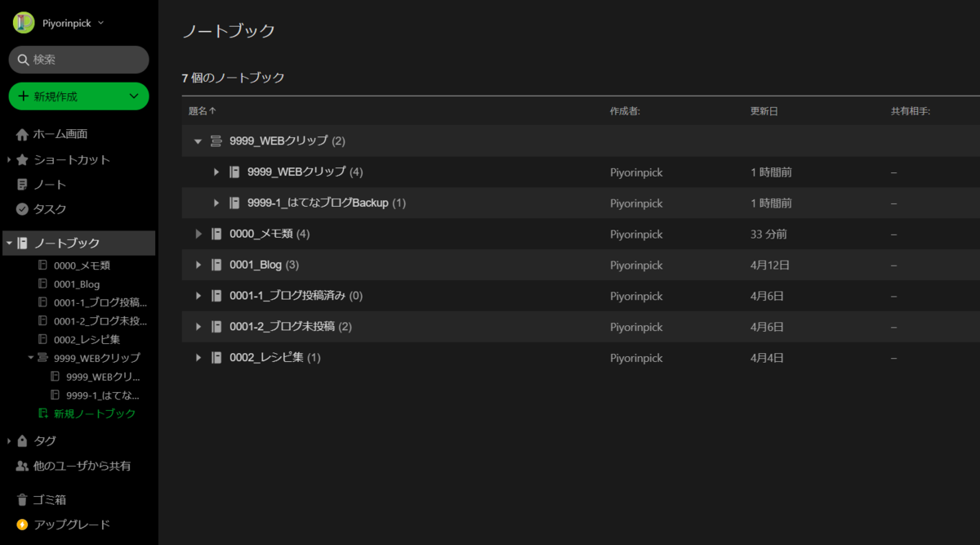980x545 pixels.
Task: Sort notebooks by 題名 column header
Action: [202, 111]
